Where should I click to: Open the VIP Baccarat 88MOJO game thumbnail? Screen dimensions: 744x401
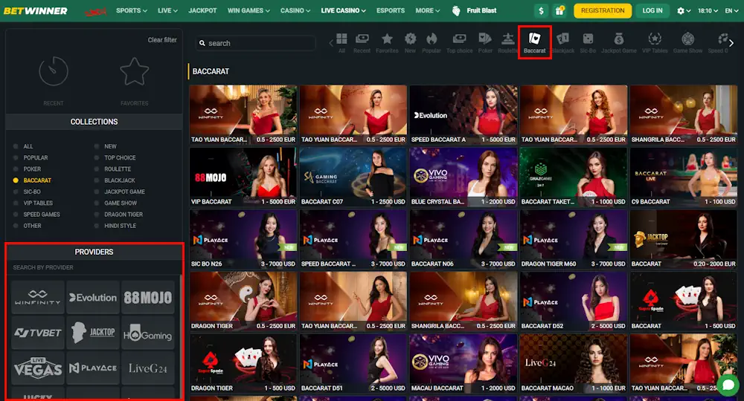click(243, 177)
